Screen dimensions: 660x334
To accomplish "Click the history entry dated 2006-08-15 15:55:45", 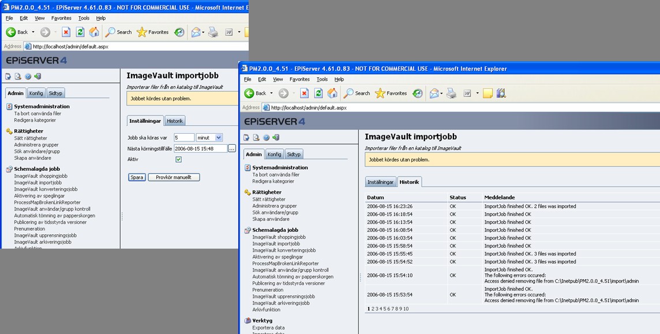I will point(390,254).
